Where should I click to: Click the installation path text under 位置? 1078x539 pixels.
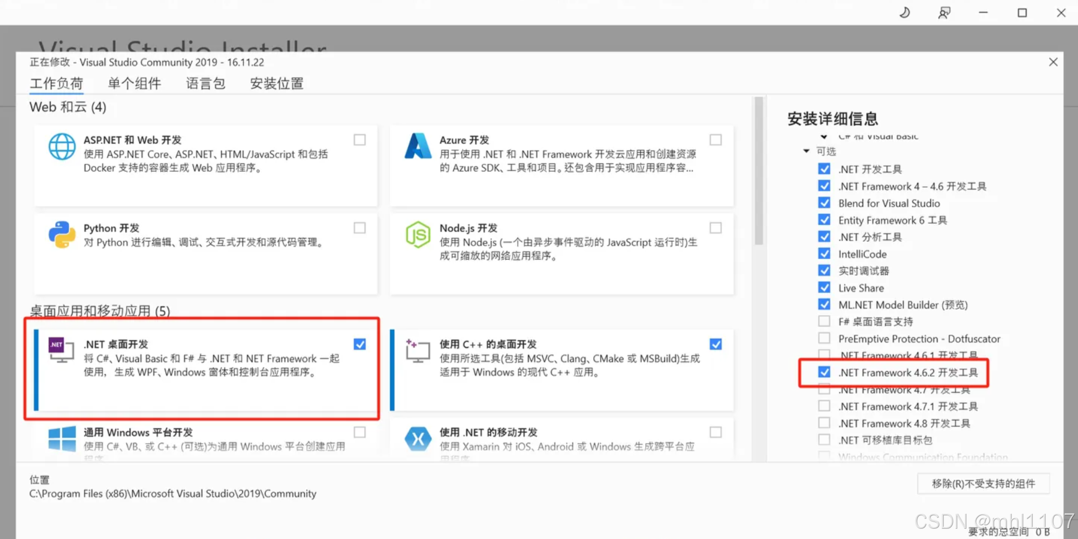click(173, 494)
